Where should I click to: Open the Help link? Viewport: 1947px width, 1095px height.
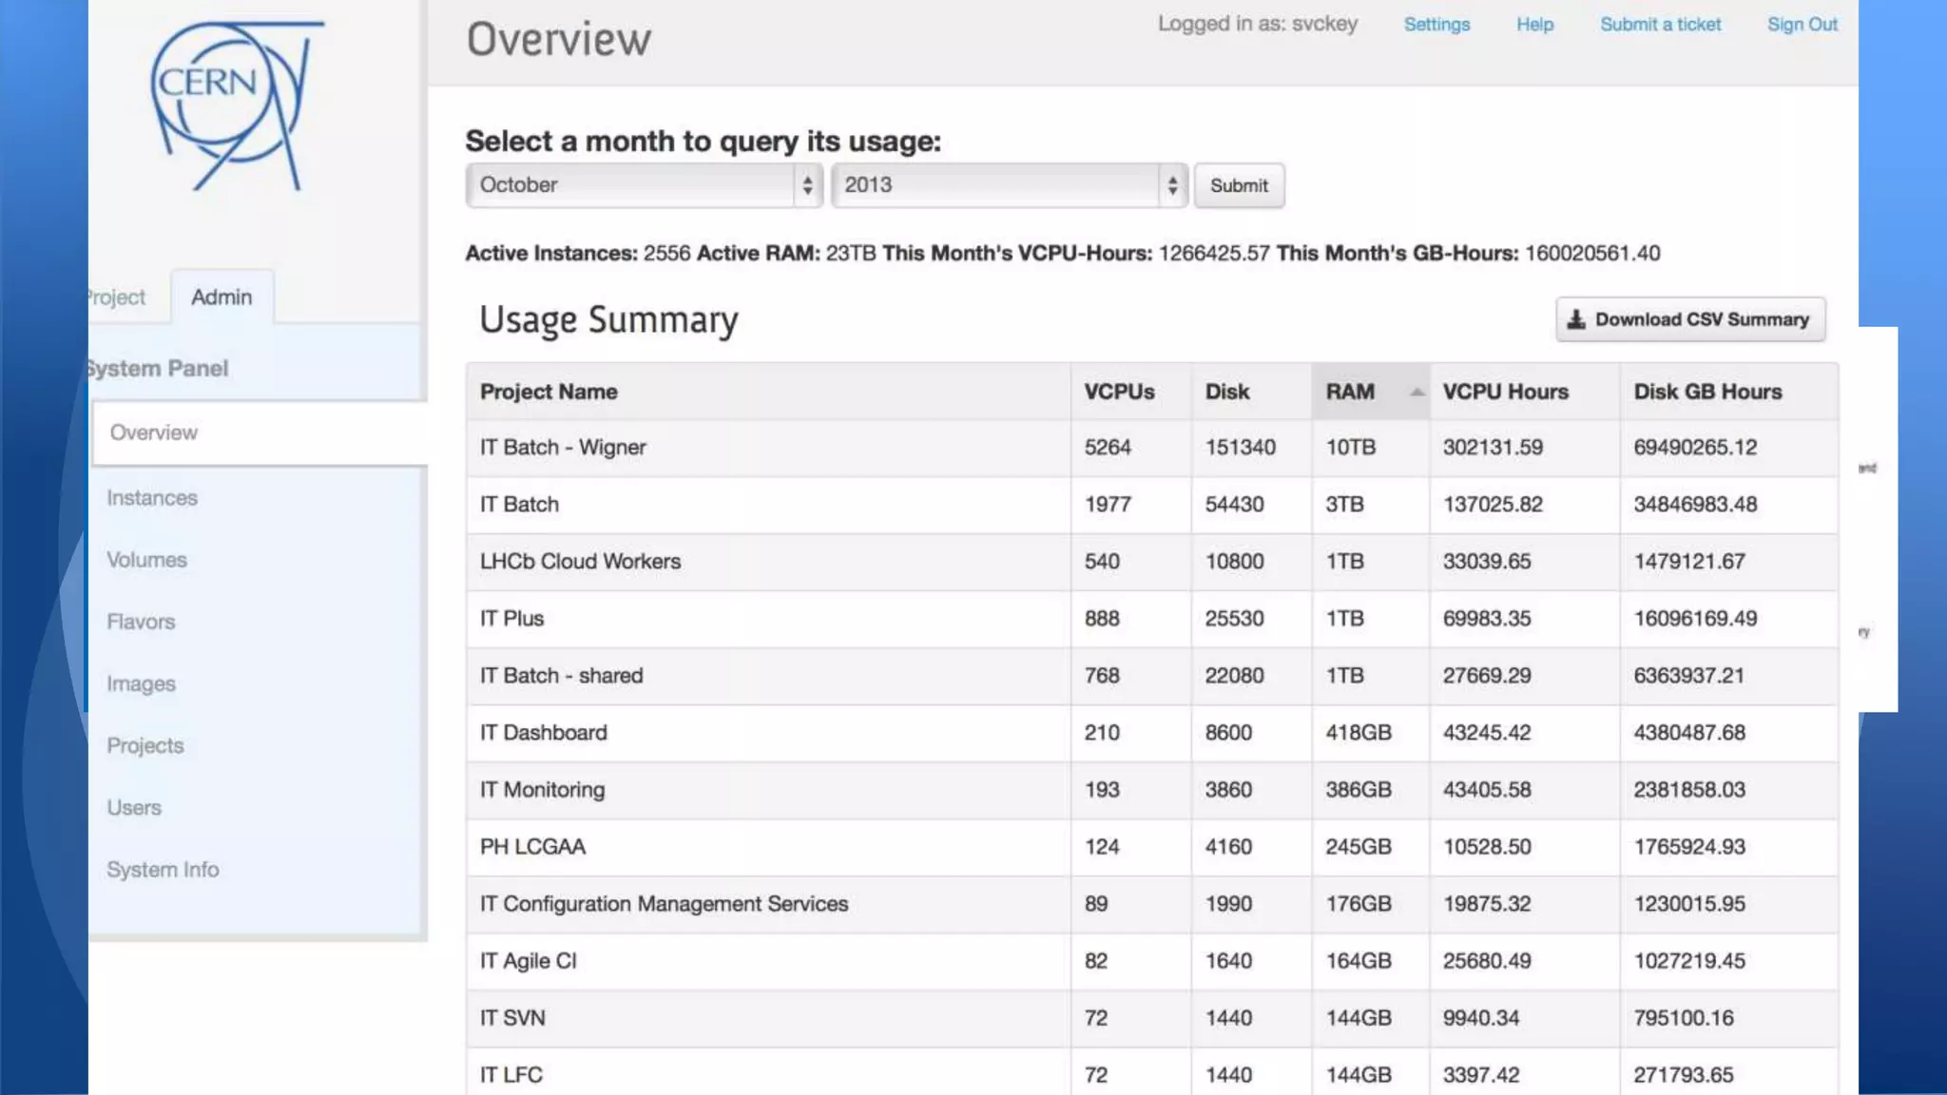(x=1534, y=25)
